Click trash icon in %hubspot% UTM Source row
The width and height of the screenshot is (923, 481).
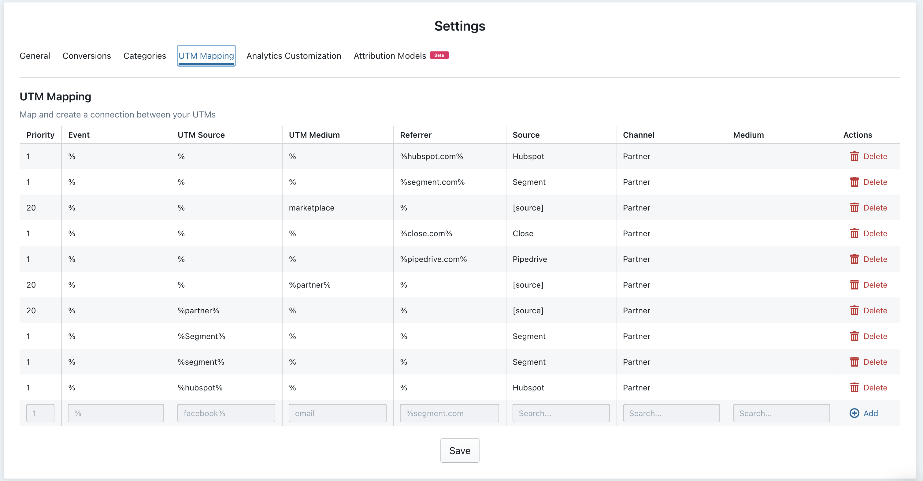pyautogui.click(x=854, y=388)
